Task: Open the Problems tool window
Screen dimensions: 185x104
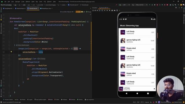Action: coord(64,99)
